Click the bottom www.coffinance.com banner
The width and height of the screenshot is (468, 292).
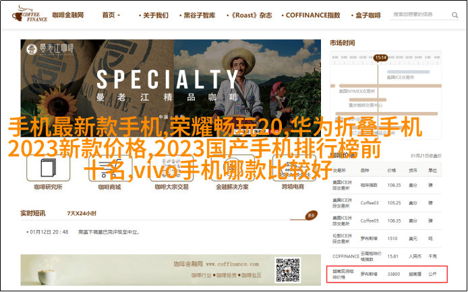(x=171, y=270)
